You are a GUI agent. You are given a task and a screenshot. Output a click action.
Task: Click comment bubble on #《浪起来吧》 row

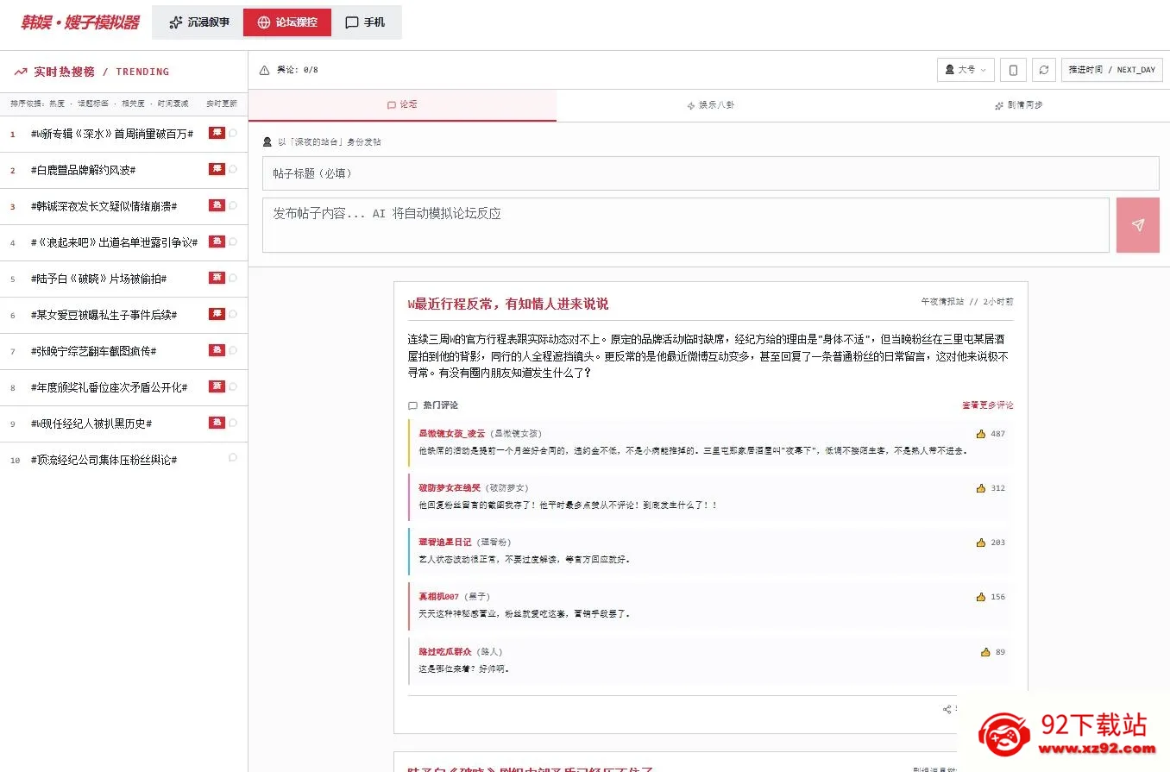233,242
